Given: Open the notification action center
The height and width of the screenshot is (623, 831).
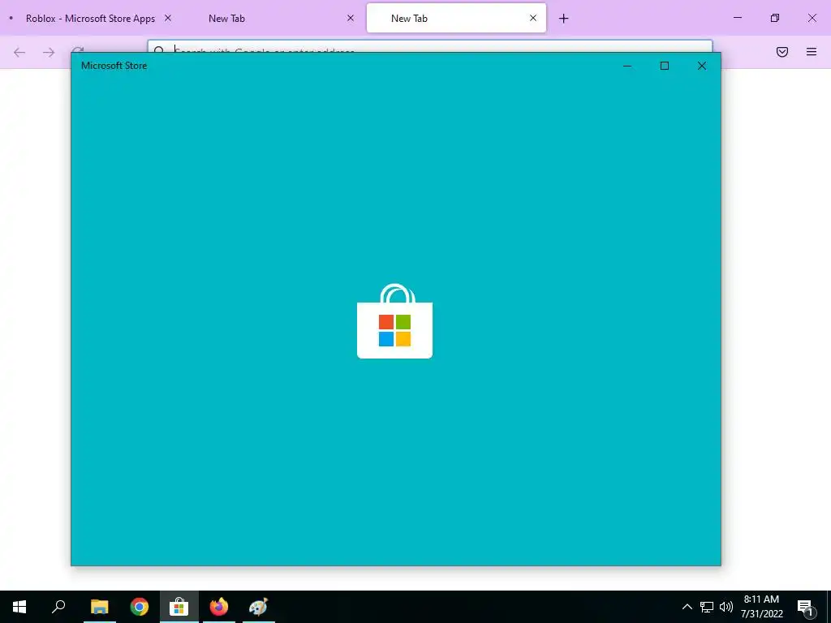Looking at the screenshot, I should click(x=806, y=607).
